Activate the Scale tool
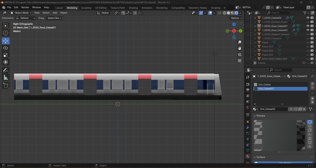Screen dimensions: 316x168 (6, 55)
